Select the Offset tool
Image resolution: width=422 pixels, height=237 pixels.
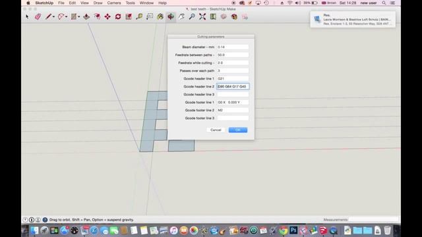[x=97, y=16]
